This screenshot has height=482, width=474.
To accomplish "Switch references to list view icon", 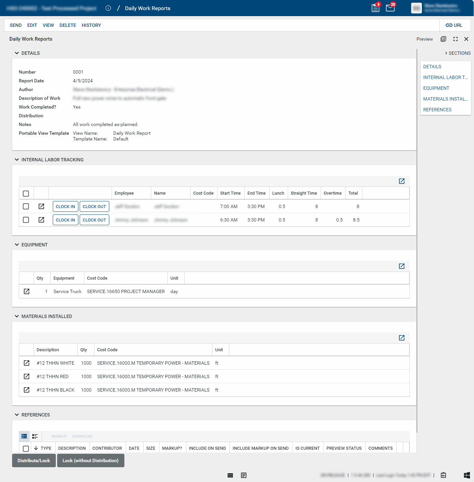I will pyautogui.click(x=24, y=436).
